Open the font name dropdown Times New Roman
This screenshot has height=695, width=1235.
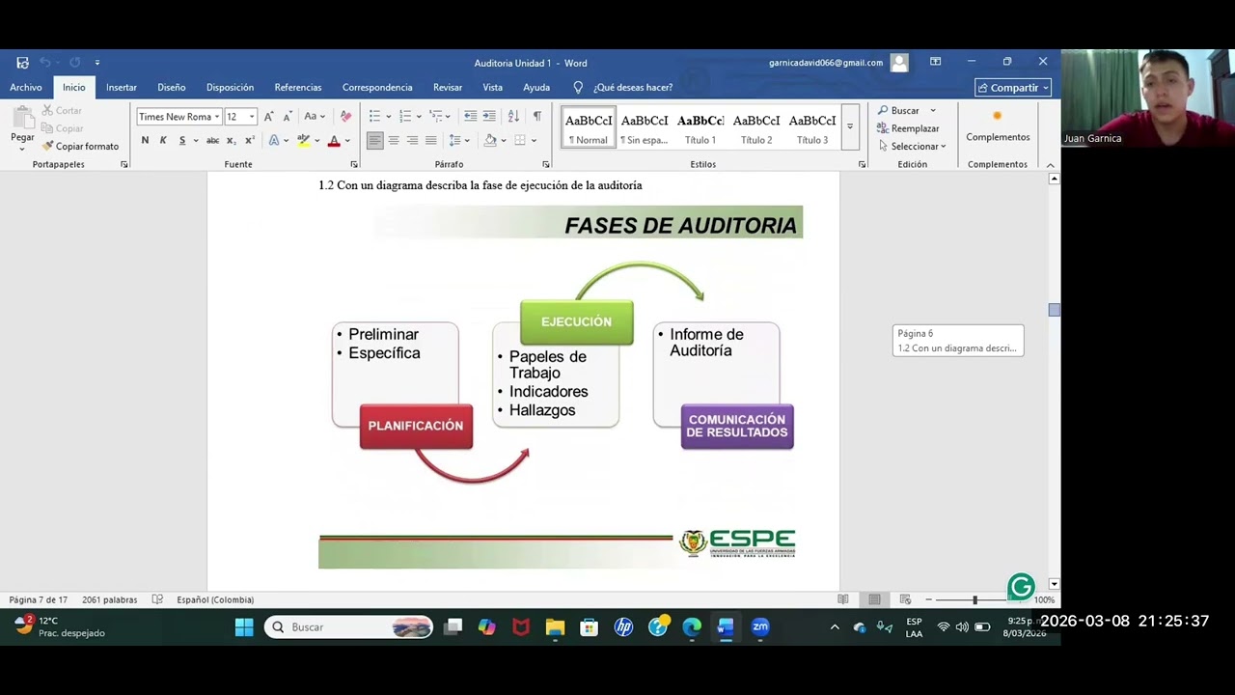click(x=217, y=117)
